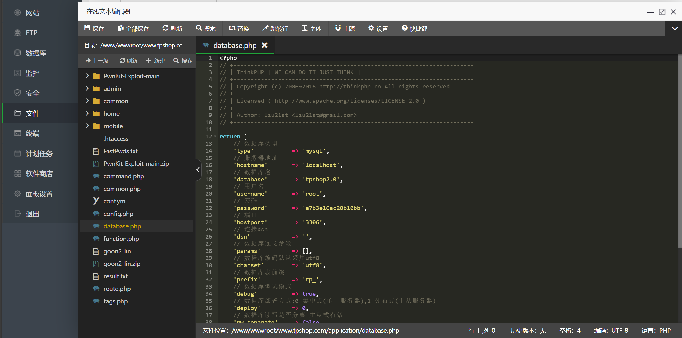Open config.php from the file list

118,214
